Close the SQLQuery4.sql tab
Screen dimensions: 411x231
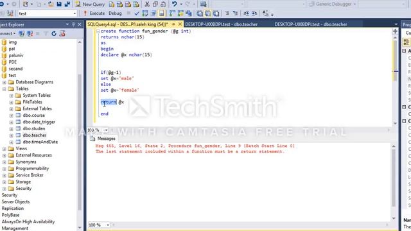tap(180, 24)
